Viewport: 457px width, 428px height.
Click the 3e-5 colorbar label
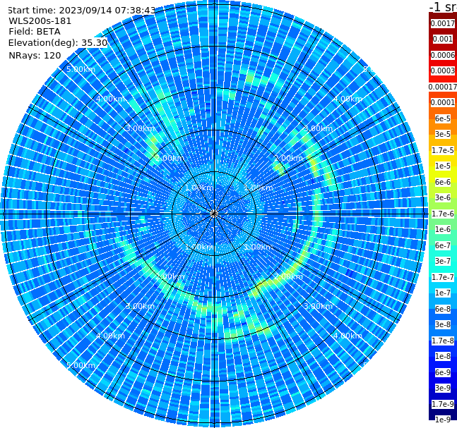pyautogui.click(x=442, y=134)
